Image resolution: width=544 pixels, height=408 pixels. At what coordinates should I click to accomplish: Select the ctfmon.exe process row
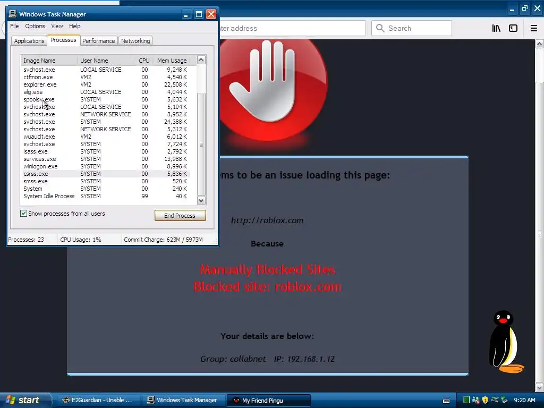click(x=106, y=77)
